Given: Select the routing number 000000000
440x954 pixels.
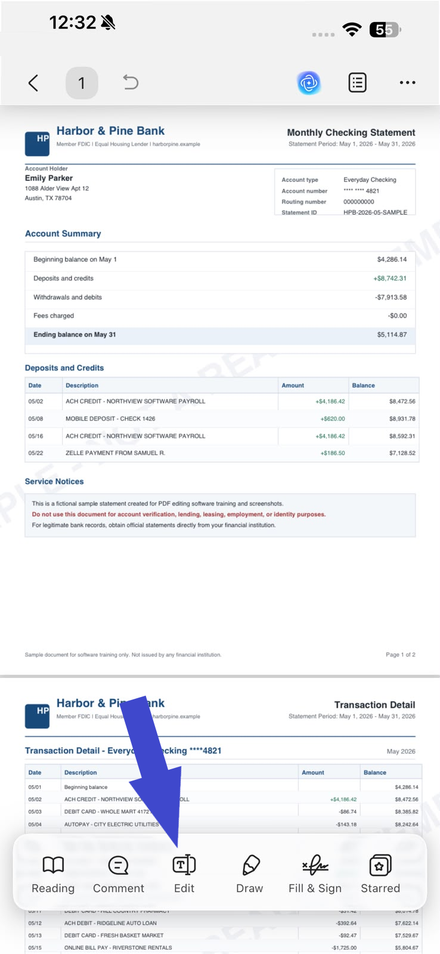Looking at the screenshot, I should click(x=359, y=202).
